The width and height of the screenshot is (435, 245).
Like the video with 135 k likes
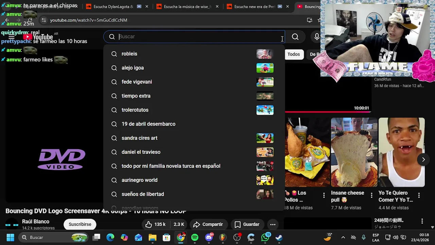pyautogui.click(x=155, y=224)
